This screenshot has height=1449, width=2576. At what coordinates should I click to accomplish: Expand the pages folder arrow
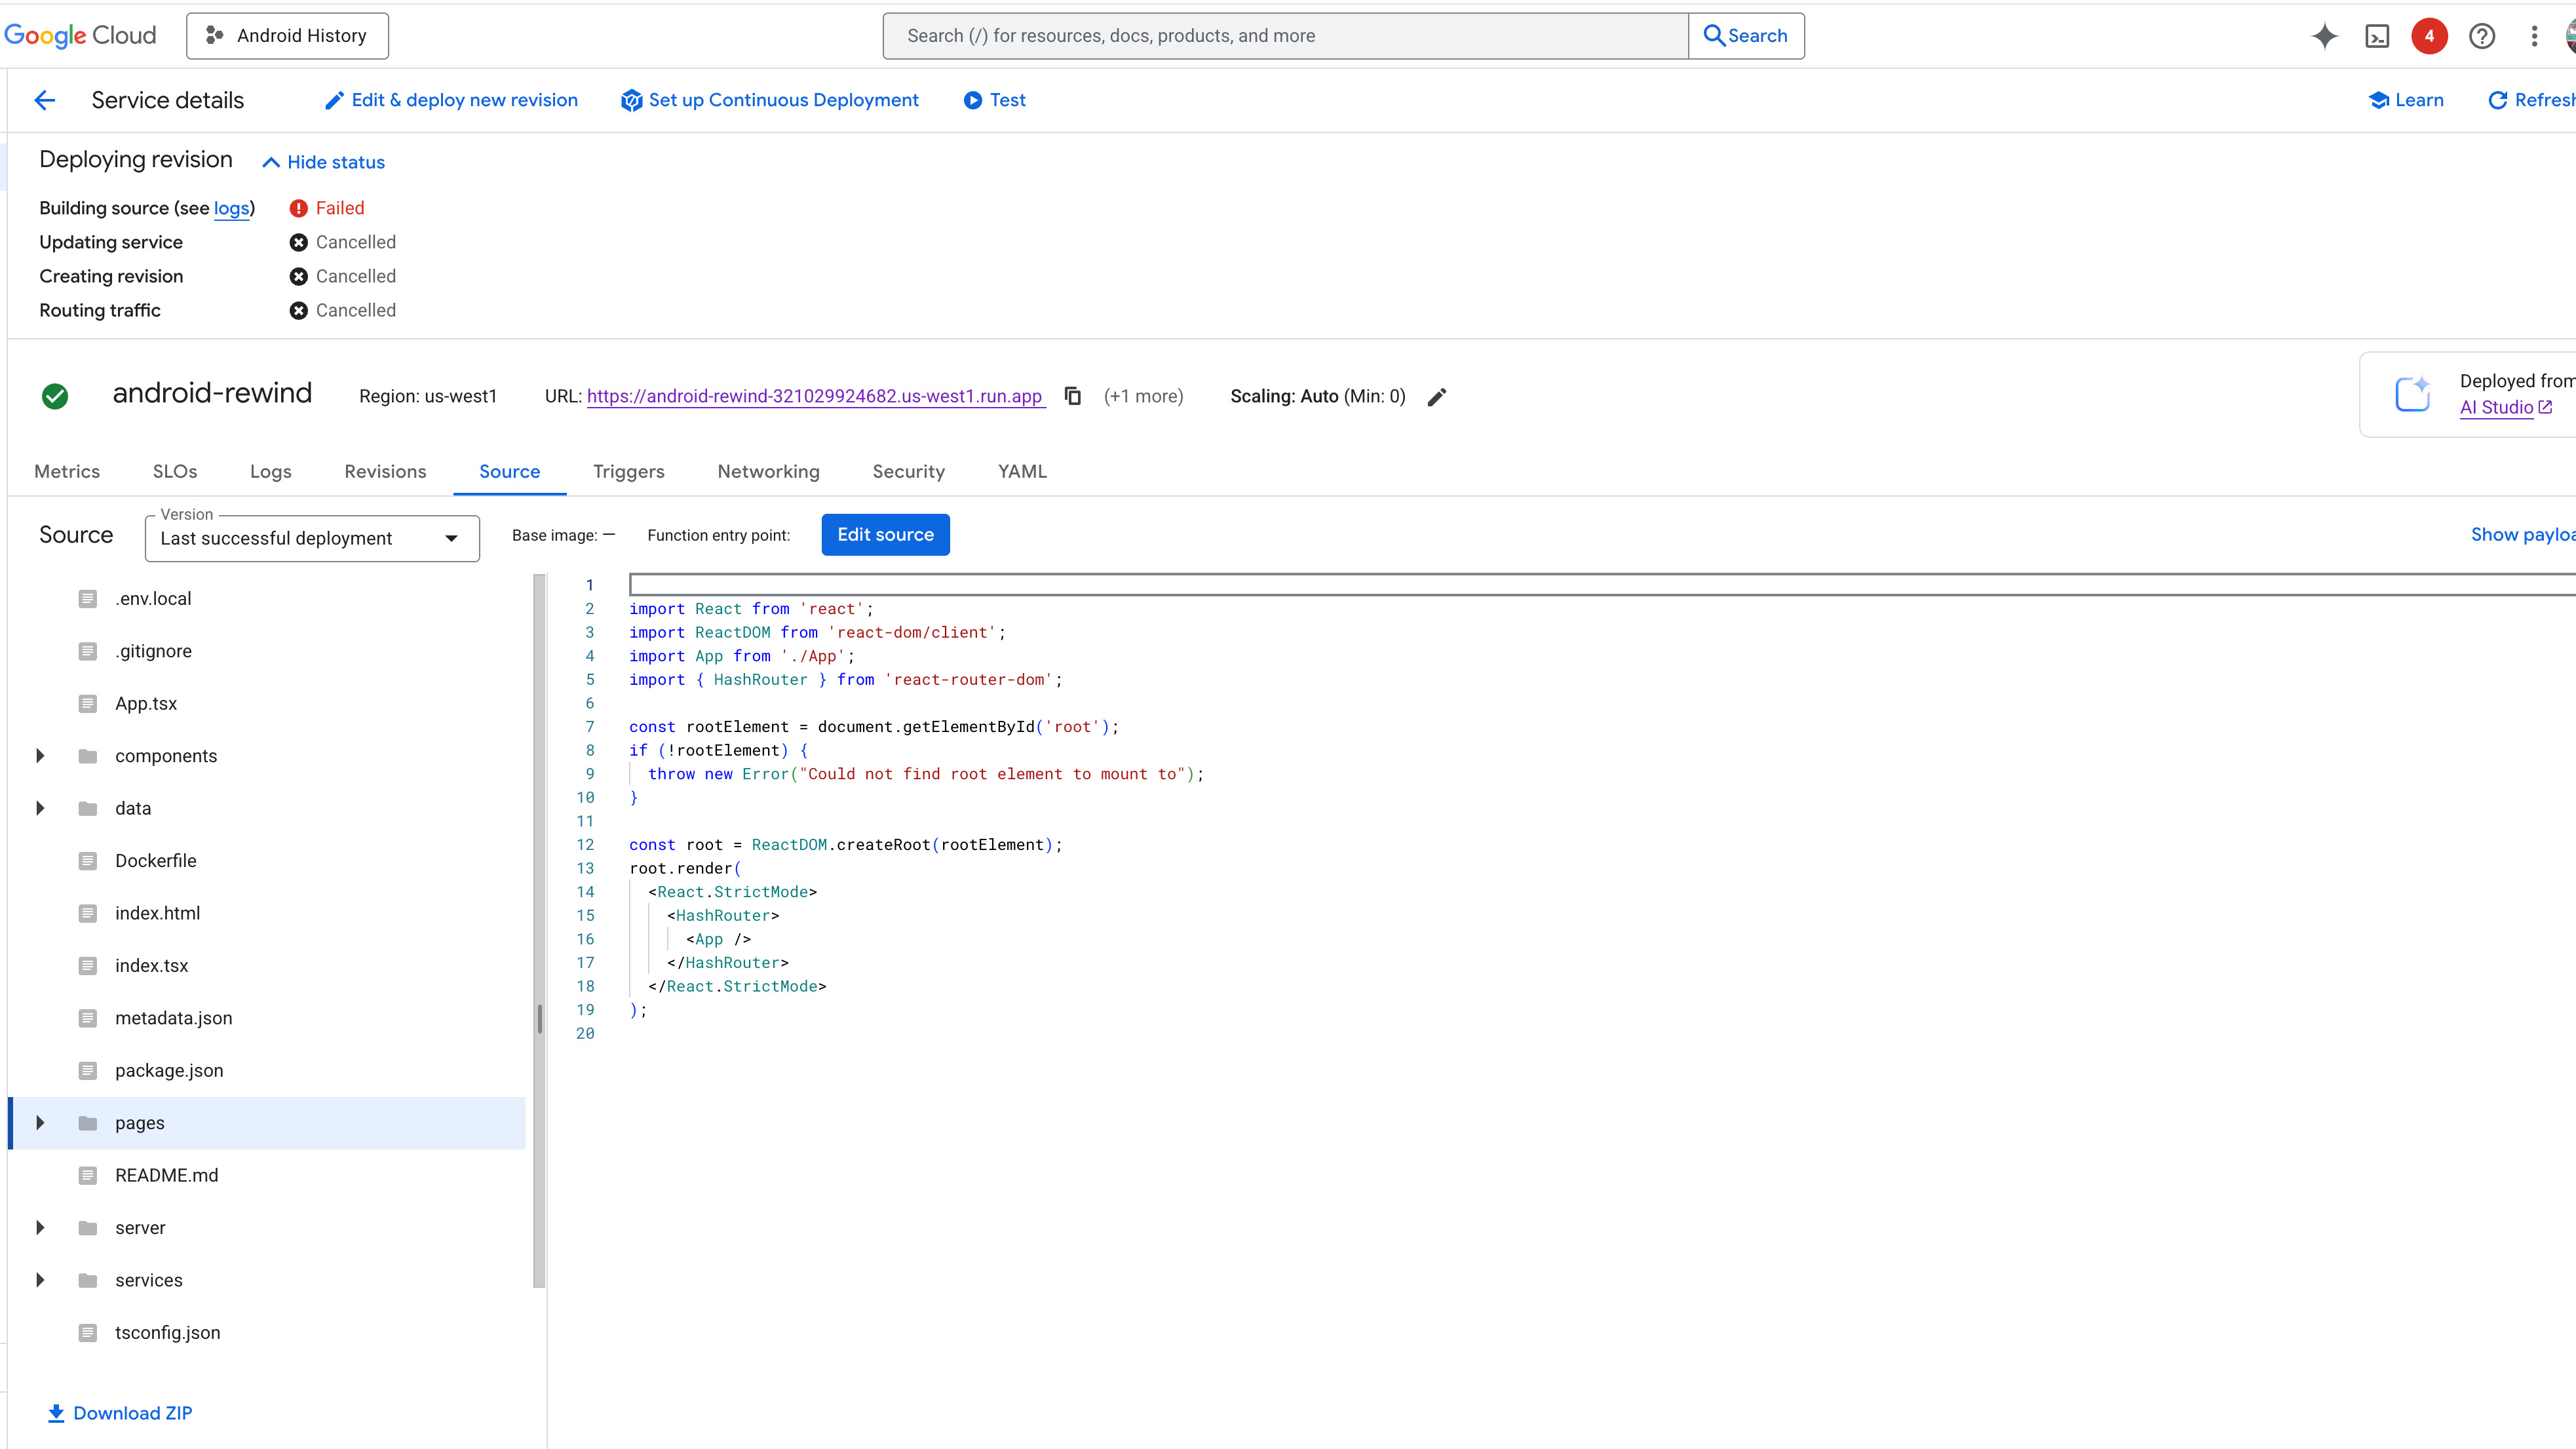click(x=40, y=1123)
